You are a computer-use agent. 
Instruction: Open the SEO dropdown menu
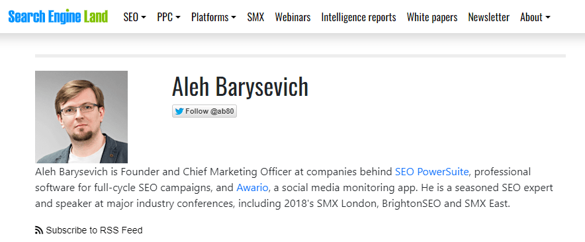click(x=135, y=17)
